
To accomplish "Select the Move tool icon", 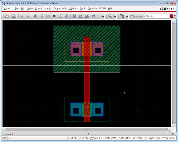I will pyautogui.click(x=35, y=16).
